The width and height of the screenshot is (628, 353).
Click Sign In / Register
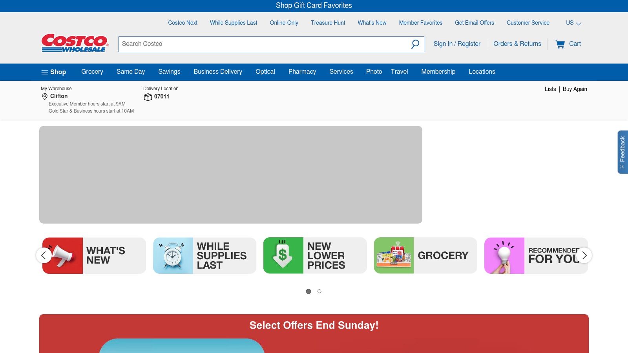click(457, 44)
